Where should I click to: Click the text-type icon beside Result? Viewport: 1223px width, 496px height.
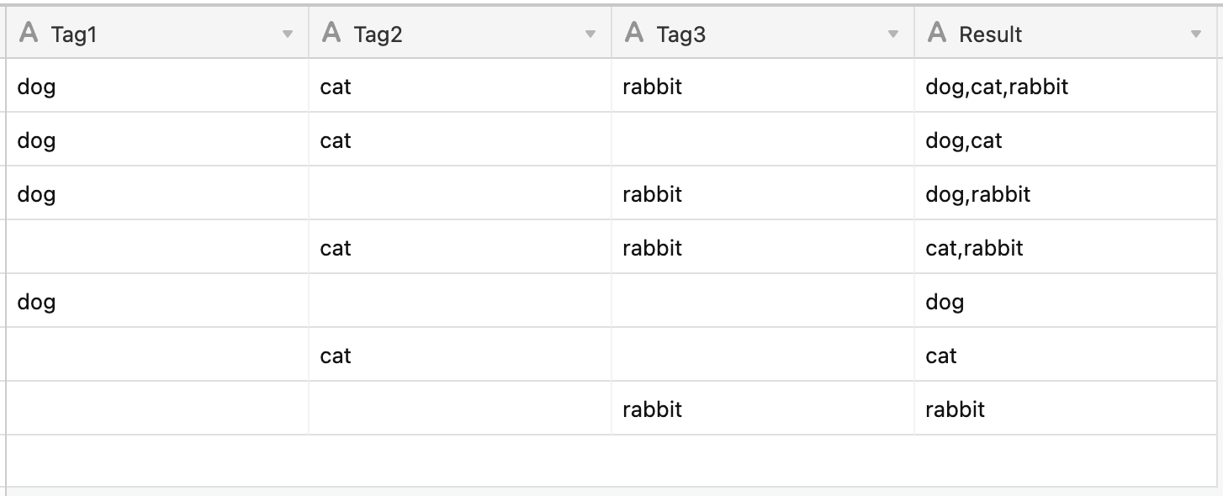[937, 34]
